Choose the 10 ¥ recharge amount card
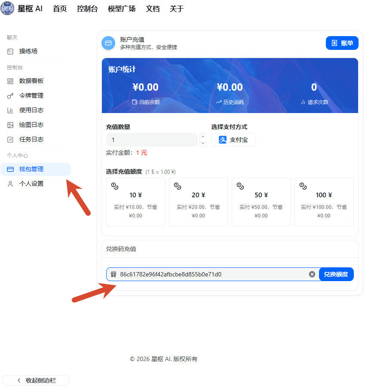The width and height of the screenshot is (368, 389). [136, 202]
